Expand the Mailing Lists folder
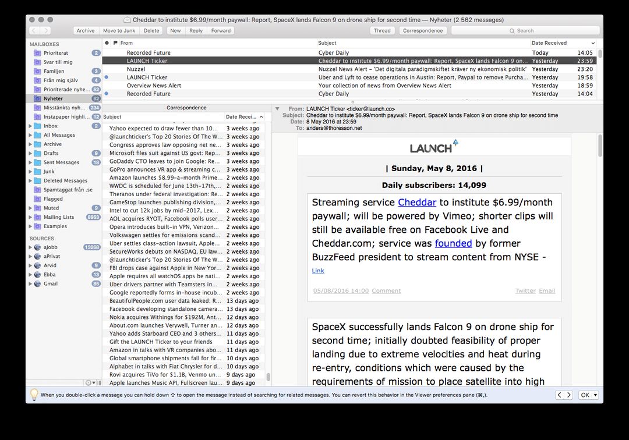 tap(31, 217)
